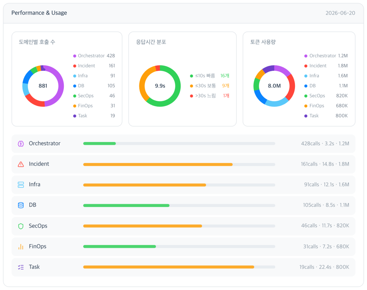Click the 2026-06-20 date label
This screenshot has width=367, height=290.
click(x=340, y=13)
